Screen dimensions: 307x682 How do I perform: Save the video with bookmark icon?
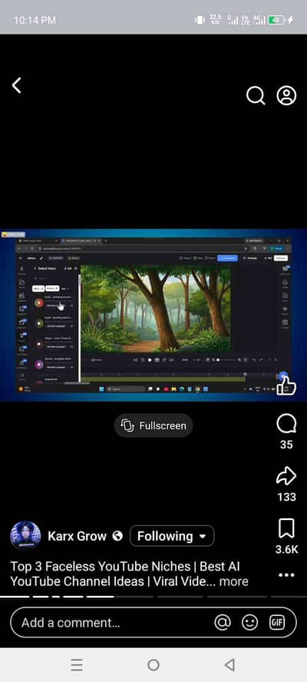[x=286, y=528]
